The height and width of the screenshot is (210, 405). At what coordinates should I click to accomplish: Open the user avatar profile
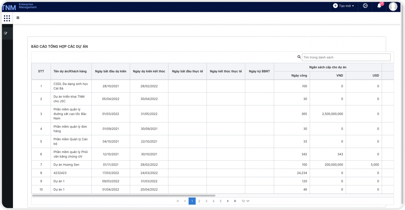(x=393, y=6)
